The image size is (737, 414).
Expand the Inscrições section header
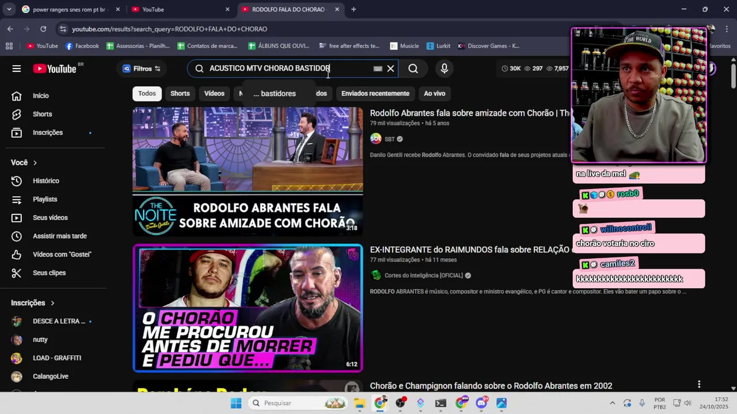(x=33, y=303)
